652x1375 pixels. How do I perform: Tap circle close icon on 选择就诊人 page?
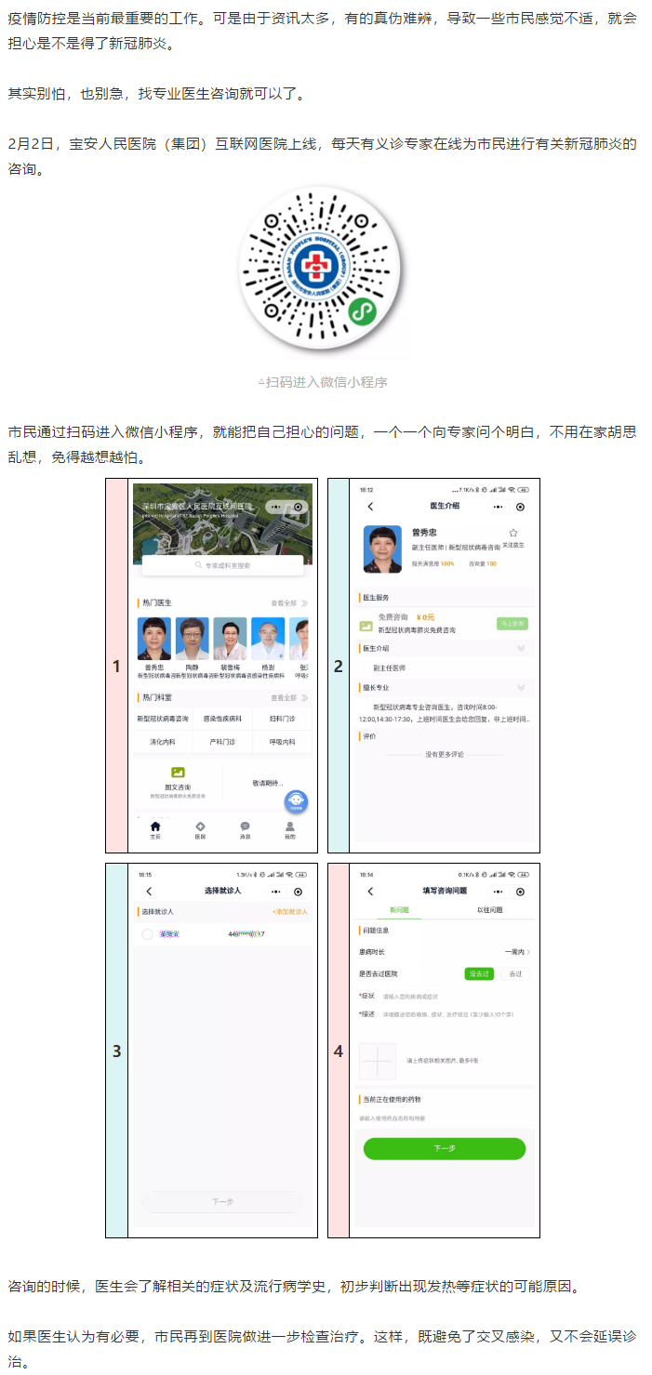(x=298, y=891)
